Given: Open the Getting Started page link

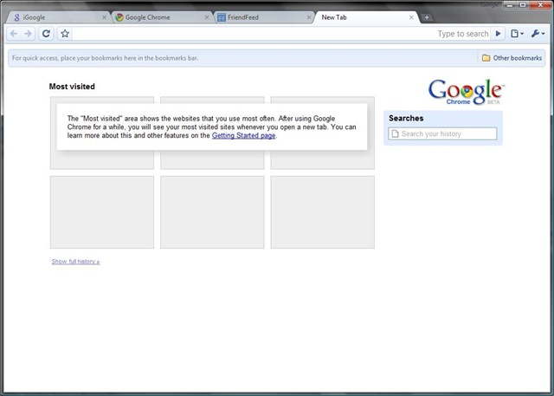Looking at the screenshot, I should [243, 136].
